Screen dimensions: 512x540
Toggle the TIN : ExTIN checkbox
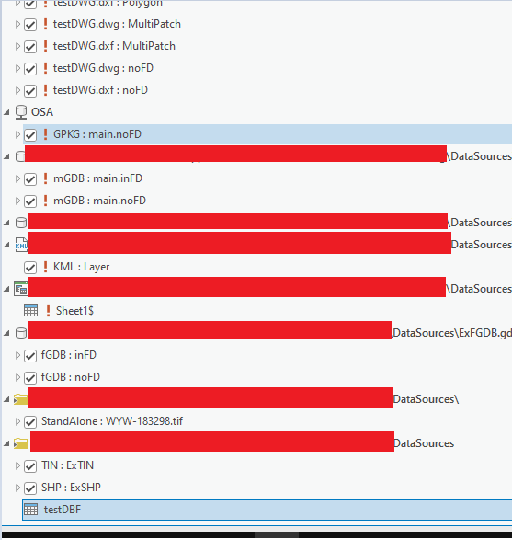pyautogui.click(x=30, y=465)
